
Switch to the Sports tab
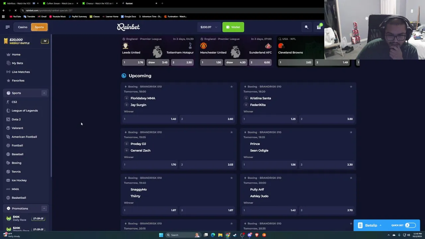coord(39,27)
